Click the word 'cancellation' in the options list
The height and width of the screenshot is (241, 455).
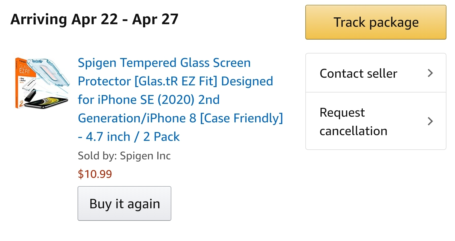tap(354, 131)
